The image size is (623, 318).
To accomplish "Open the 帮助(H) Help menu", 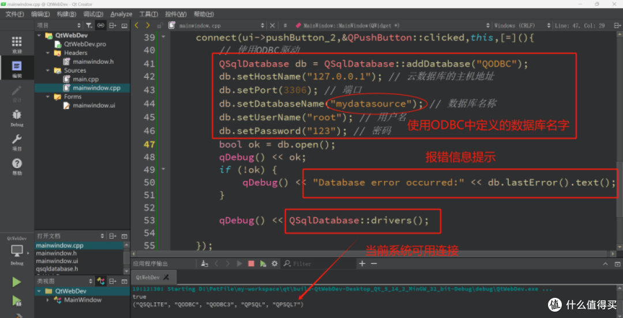I will (x=204, y=14).
